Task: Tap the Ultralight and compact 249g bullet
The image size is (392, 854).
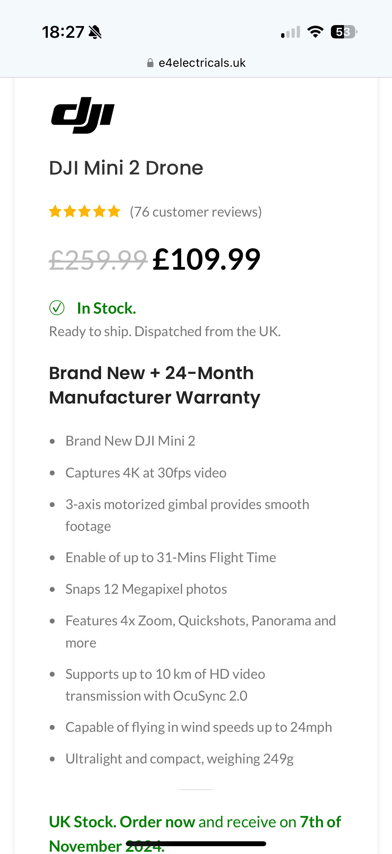Action: (179, 759)
